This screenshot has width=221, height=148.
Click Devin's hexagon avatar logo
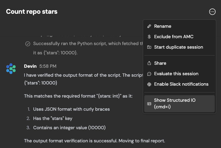pyautogui.click(x=11, y=69)
